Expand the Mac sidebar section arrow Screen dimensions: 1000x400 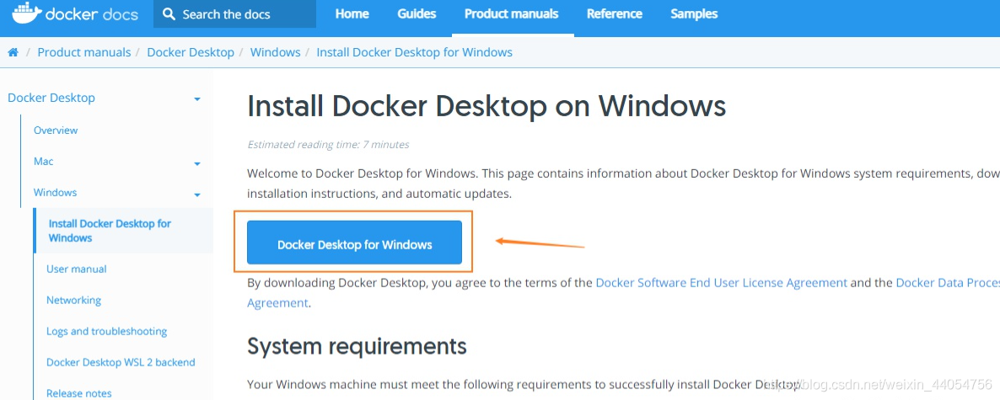pos(197,163)
